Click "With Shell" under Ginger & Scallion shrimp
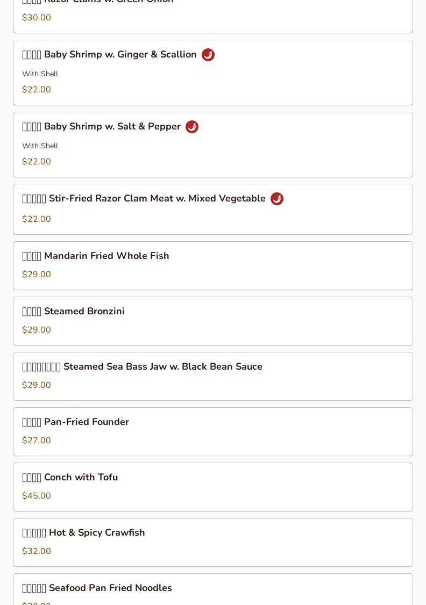426x605 pixels. (x=40, y=74)
